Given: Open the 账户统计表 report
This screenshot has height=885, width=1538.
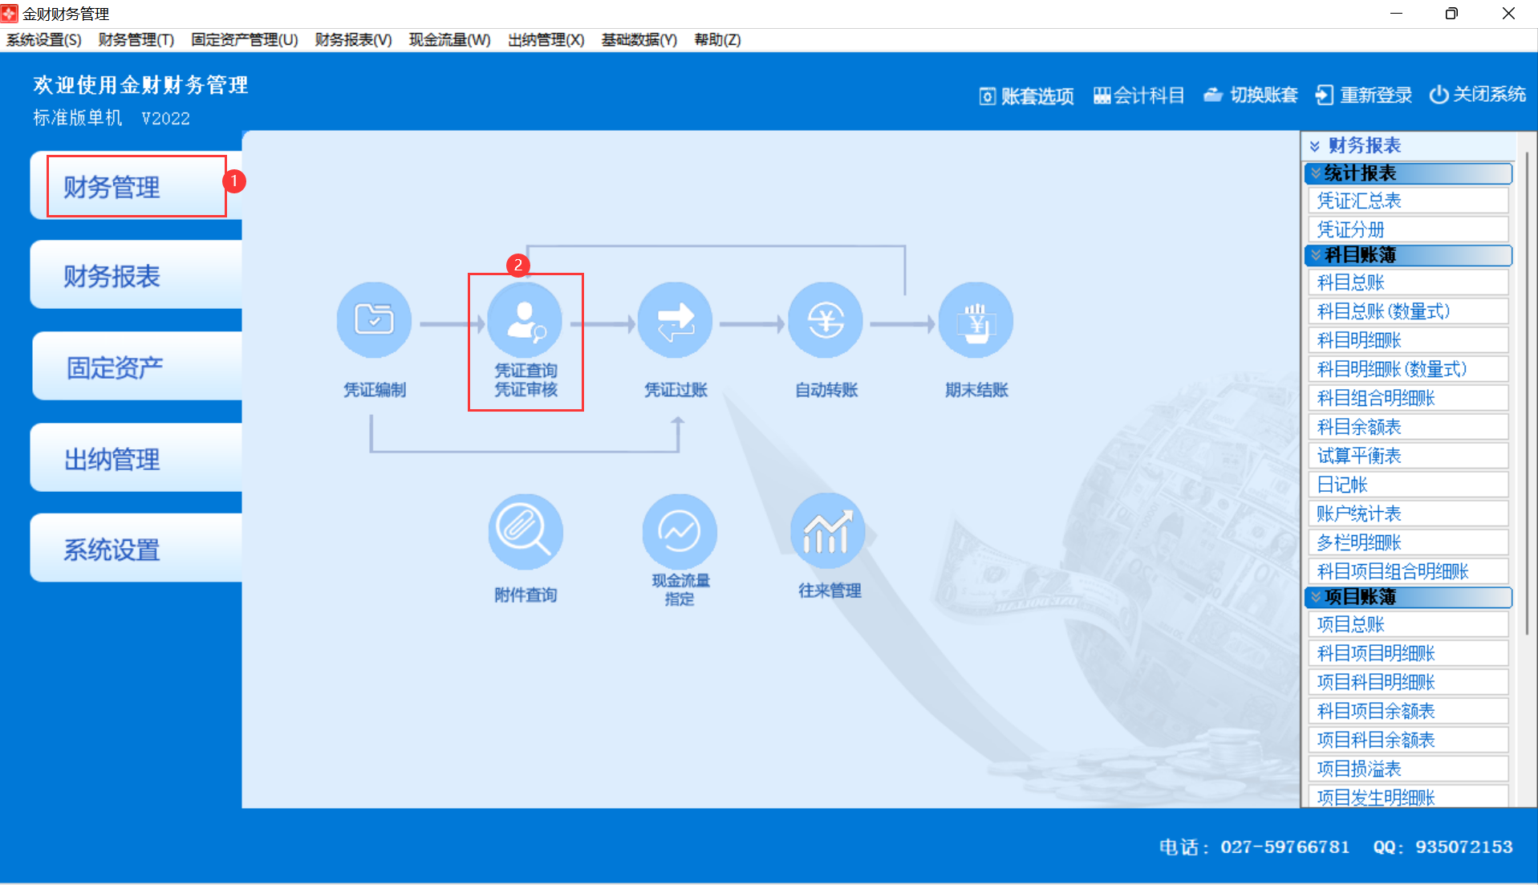Looking at the screenshot, I should click(x=1408, y=514).
